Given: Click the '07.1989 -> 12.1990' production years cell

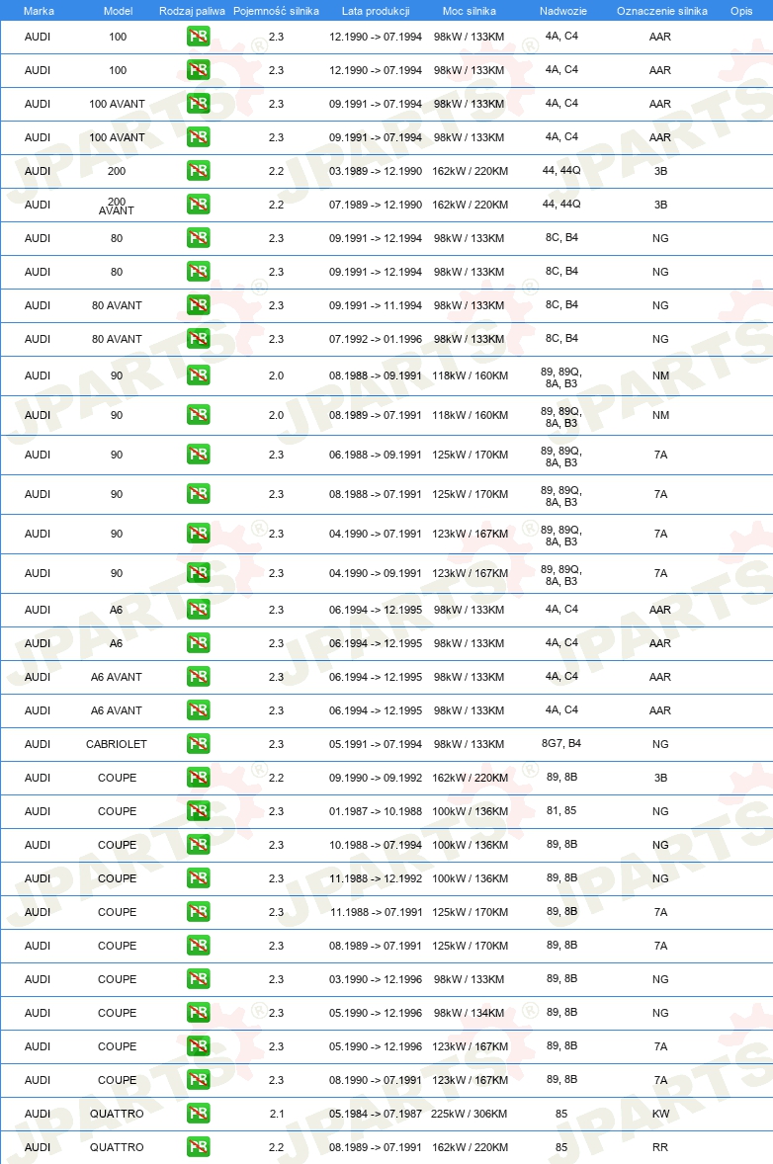Looking at the screenshot, I should pyautogui.click(x=376, y=205).
